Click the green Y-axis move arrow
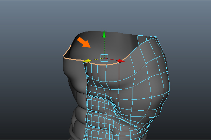Screen dimensions: 211x140 pyautogui.click(x=104, y=34)
